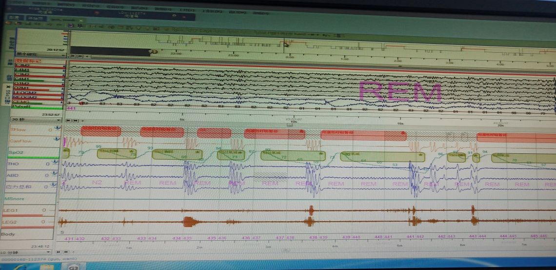Click epoch number 446 on bottom axis
556x270 pixels.
coord(543,236)
